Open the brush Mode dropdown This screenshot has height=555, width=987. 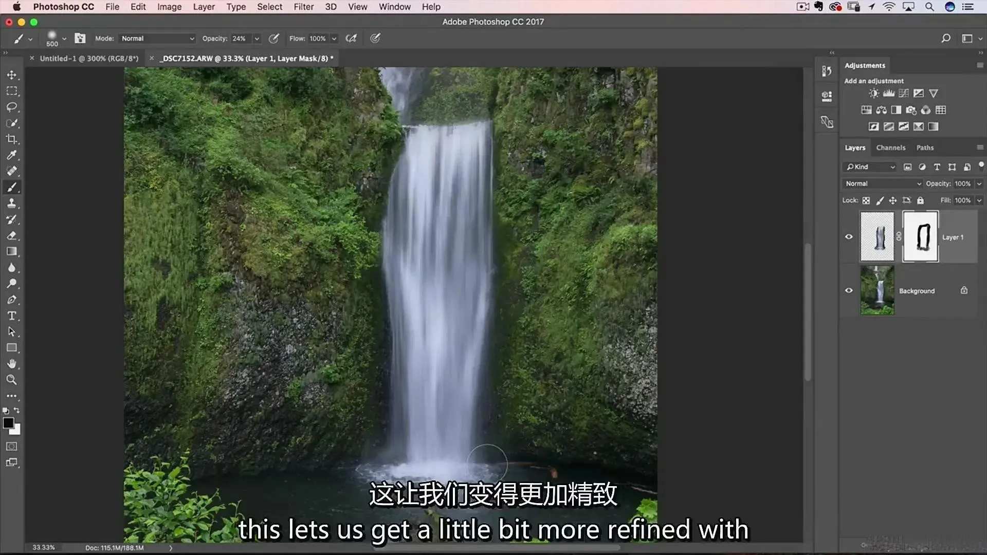(x=157, y=39)
